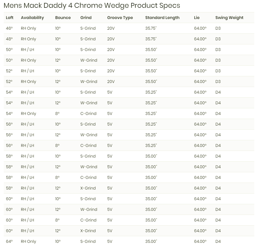Click the Loft column header
The width and height of the screenshot is (258, 248).
[x=10, y=18]
